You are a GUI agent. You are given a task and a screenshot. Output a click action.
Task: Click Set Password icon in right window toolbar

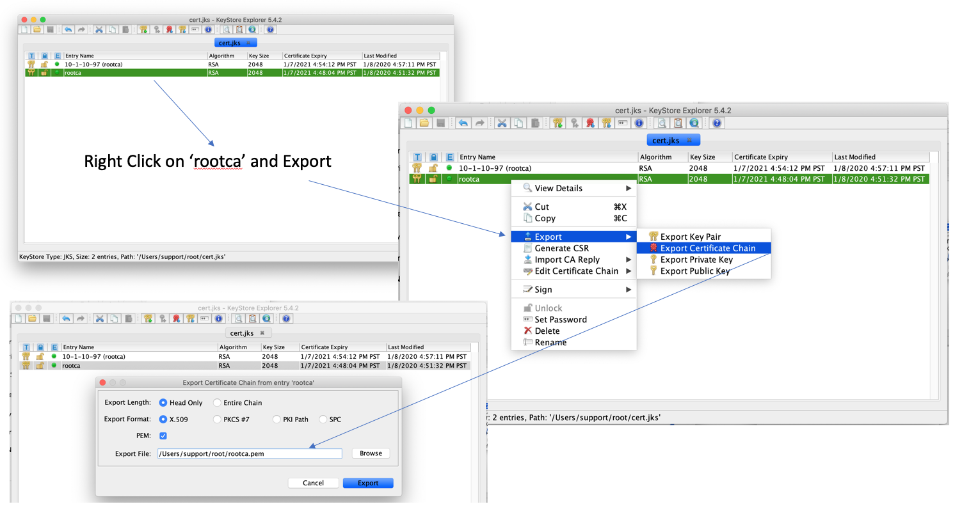(x=623, y=123)
